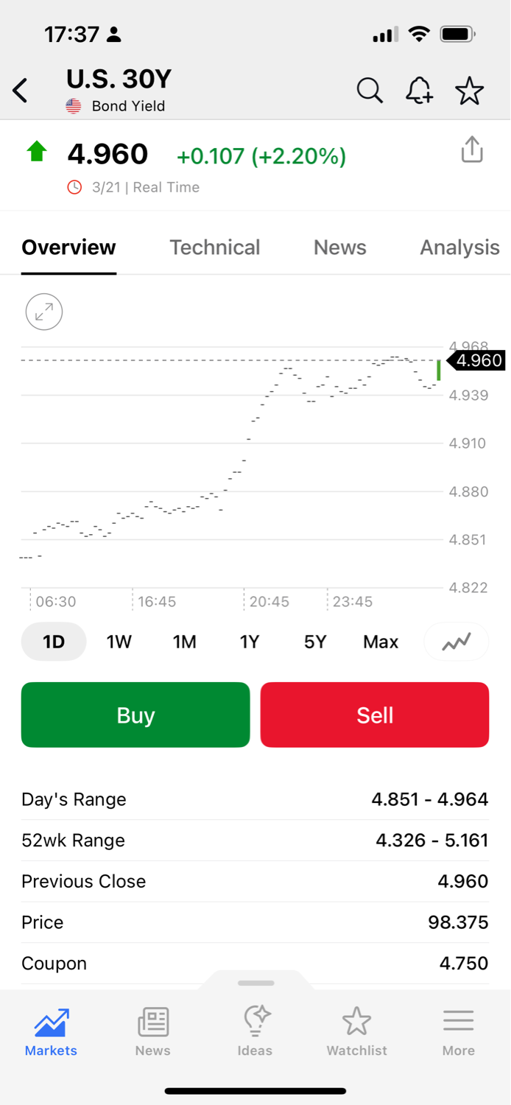This screenshot has height=1105, width=511.
Task: Open the Analysis tab
Action: point(459,248)
